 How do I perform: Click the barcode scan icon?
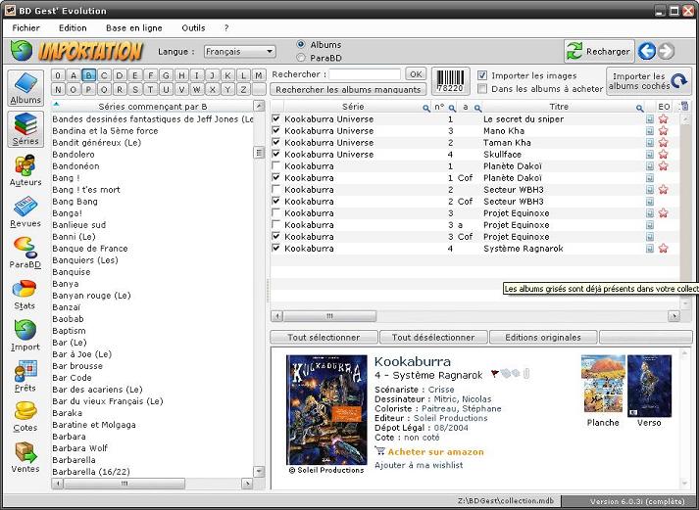click(x=450, y=81)
